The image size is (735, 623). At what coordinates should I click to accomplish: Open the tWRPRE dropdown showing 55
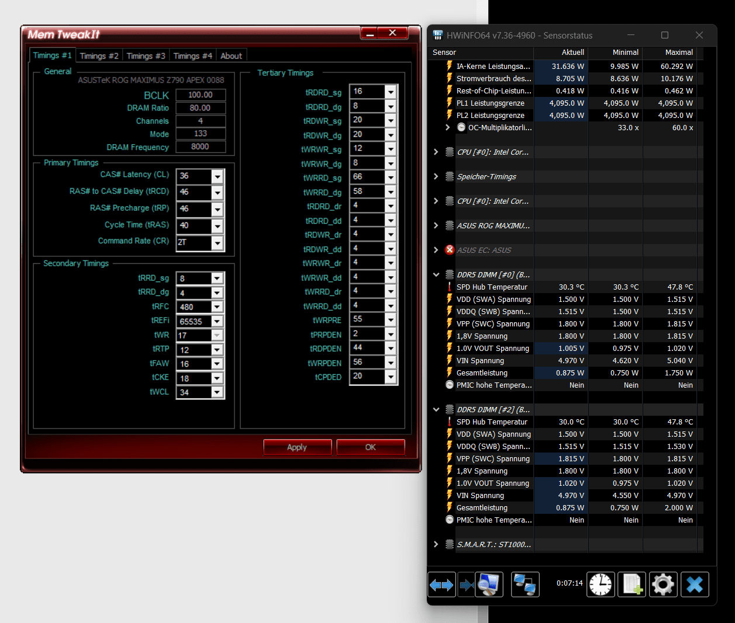(391, 319)
